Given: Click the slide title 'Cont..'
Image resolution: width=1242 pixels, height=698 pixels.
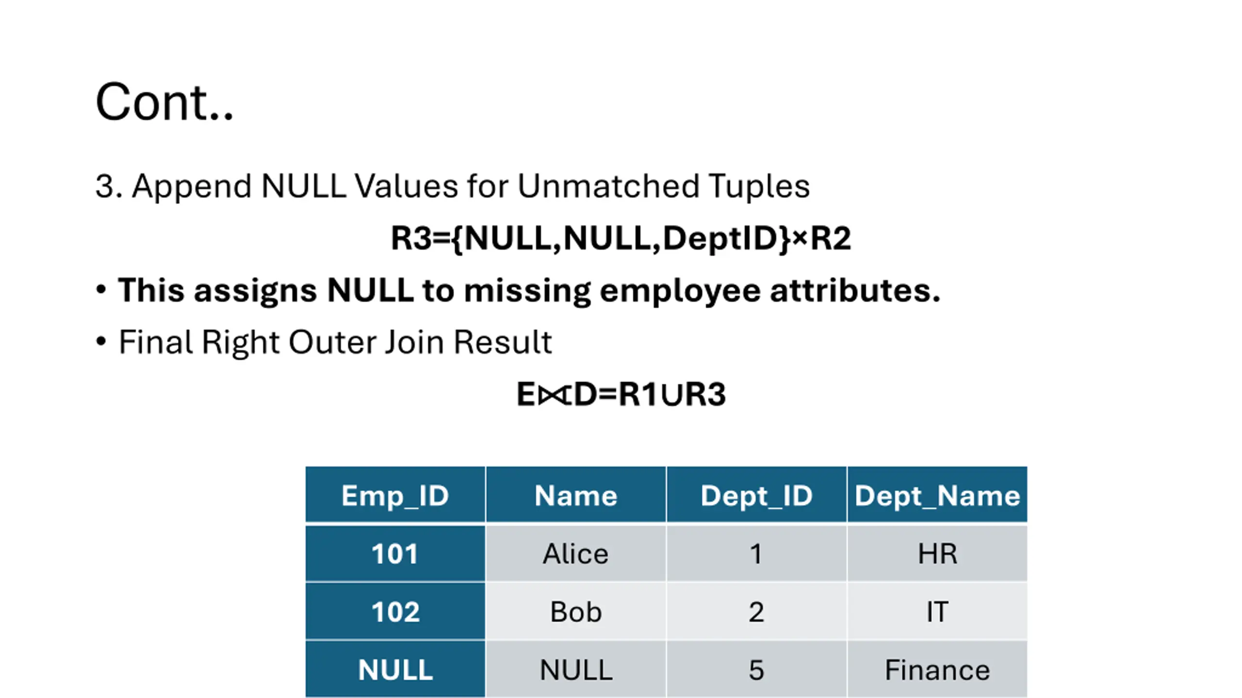Looking at the screenshot, I should coord(164,102).
